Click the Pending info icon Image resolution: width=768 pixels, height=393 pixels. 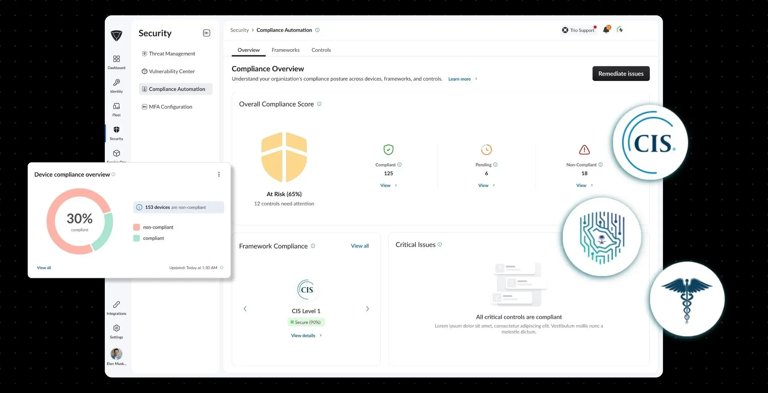(x=495, y=165)
